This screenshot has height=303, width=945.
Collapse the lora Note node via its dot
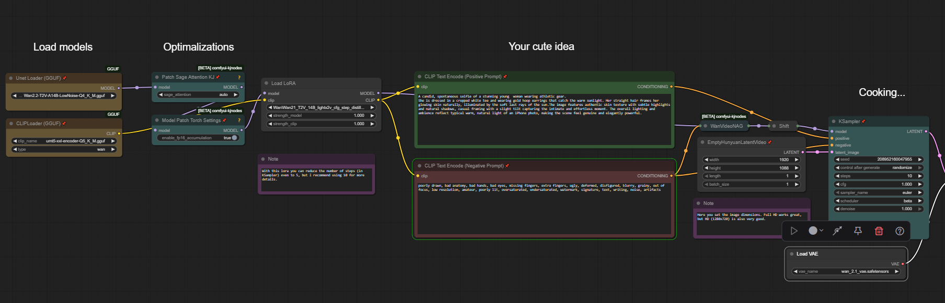point(263,159)
